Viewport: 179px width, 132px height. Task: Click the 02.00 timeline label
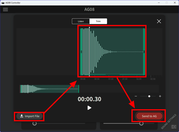139,79
